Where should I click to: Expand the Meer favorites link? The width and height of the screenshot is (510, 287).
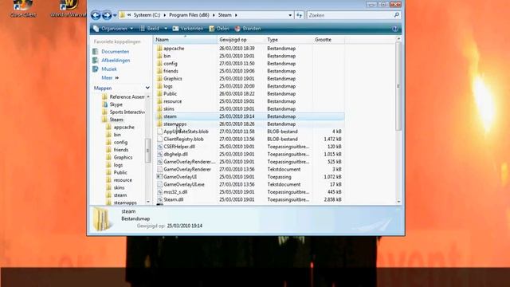tap(110, 78)
